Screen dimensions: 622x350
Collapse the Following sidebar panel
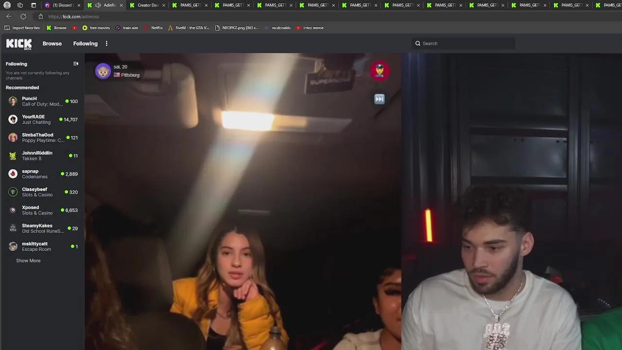(x=76, y=63)
